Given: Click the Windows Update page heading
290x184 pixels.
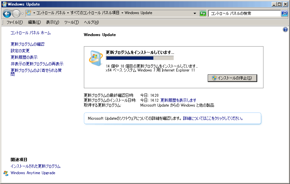Looking at the screenshot, I should [x=100, y=35].
